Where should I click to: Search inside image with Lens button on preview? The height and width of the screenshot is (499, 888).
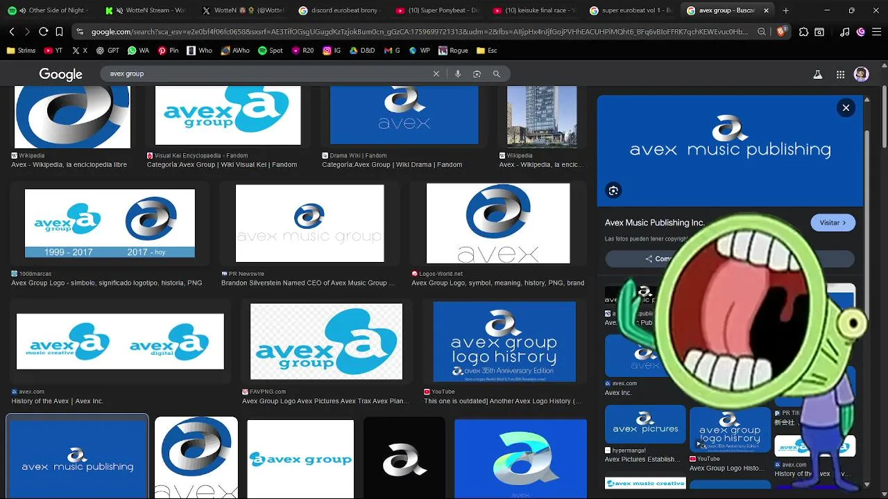(x=613, y=191)
